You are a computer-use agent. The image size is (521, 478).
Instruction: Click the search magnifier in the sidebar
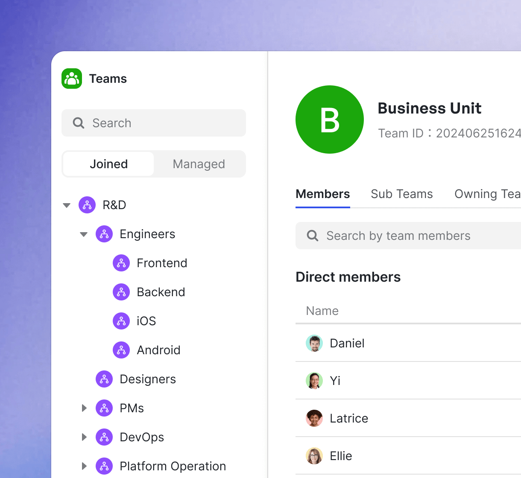[x=78, y=123]
